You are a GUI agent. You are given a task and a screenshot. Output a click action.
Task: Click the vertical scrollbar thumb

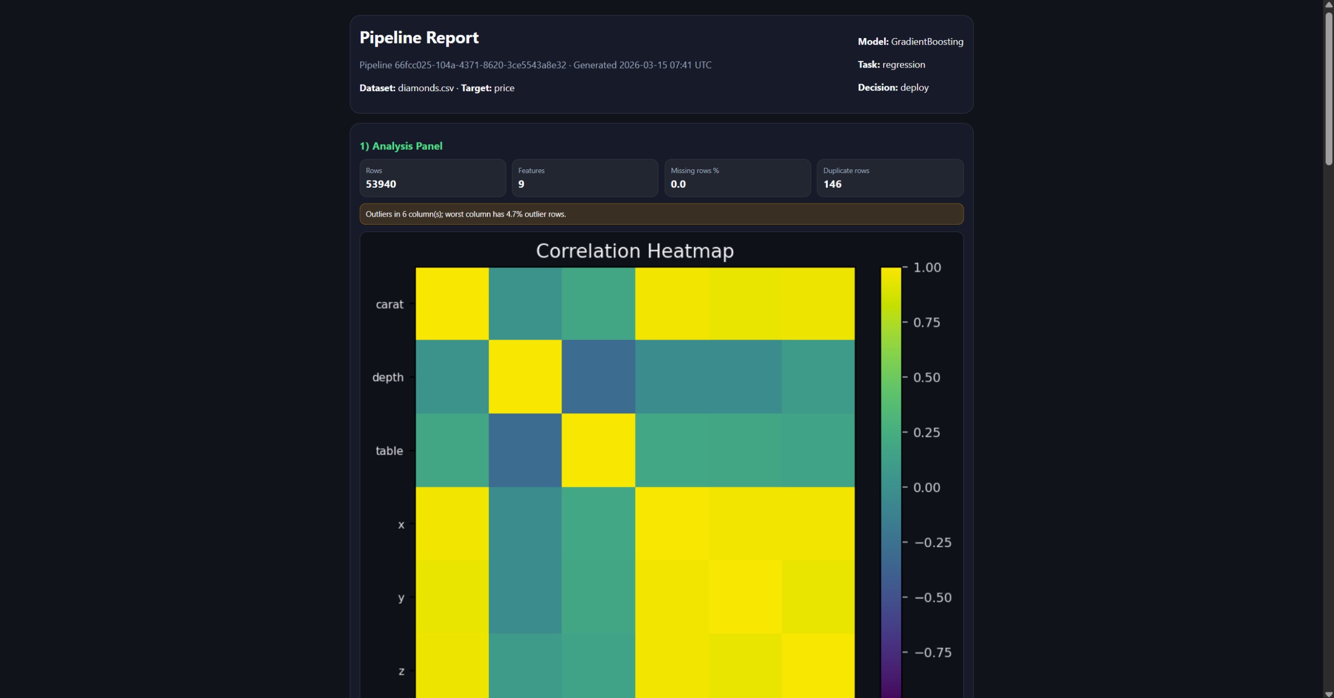pos(1329,88)
